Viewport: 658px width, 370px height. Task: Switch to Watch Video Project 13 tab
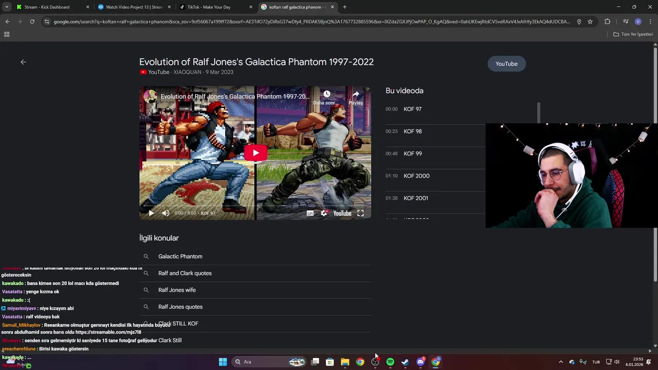click(x=134, y=7)
